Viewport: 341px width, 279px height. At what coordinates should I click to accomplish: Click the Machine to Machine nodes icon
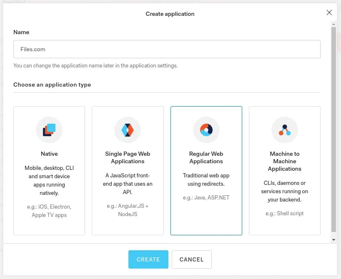[284, 130]
